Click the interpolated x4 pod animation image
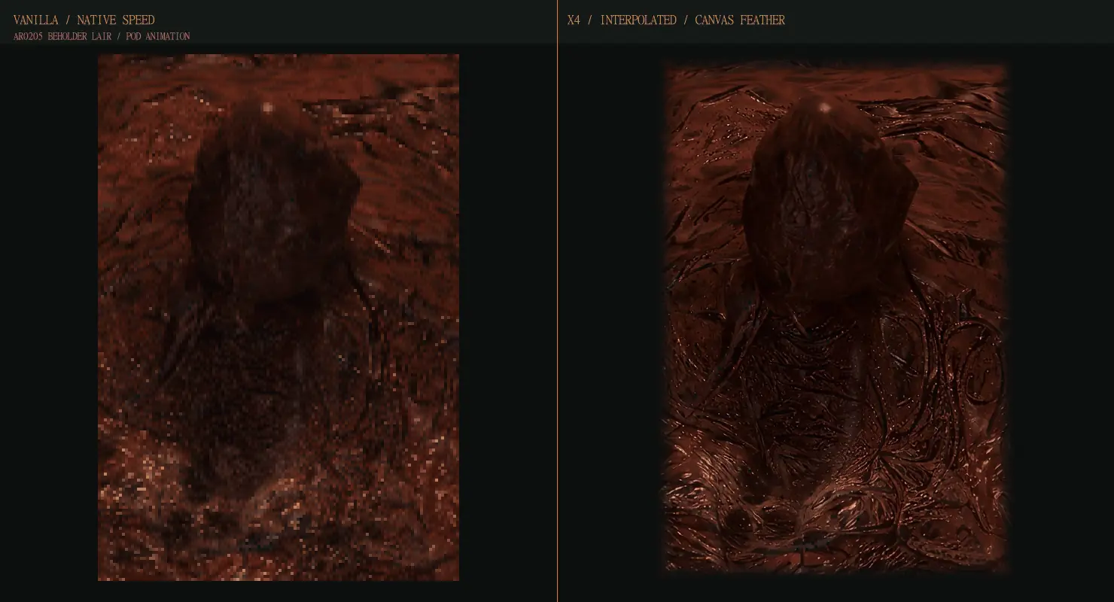Viewport: 1114px width, 602px height. coord(835,319)
